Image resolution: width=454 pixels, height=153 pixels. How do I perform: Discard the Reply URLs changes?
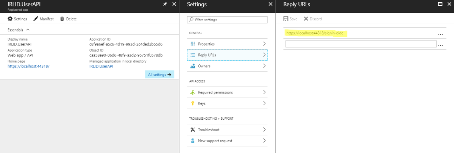point(312,19)
